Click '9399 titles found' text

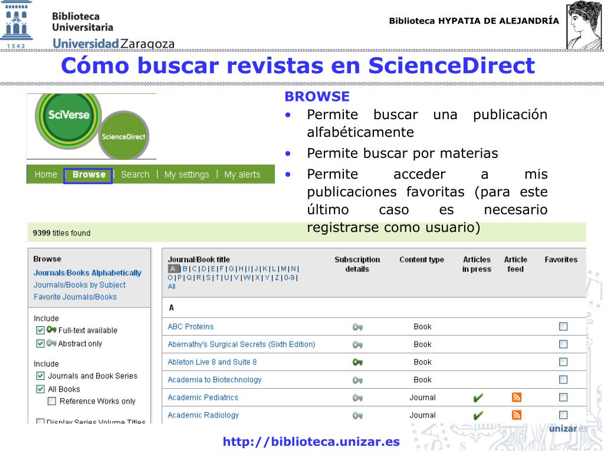(x=61, y=233)
